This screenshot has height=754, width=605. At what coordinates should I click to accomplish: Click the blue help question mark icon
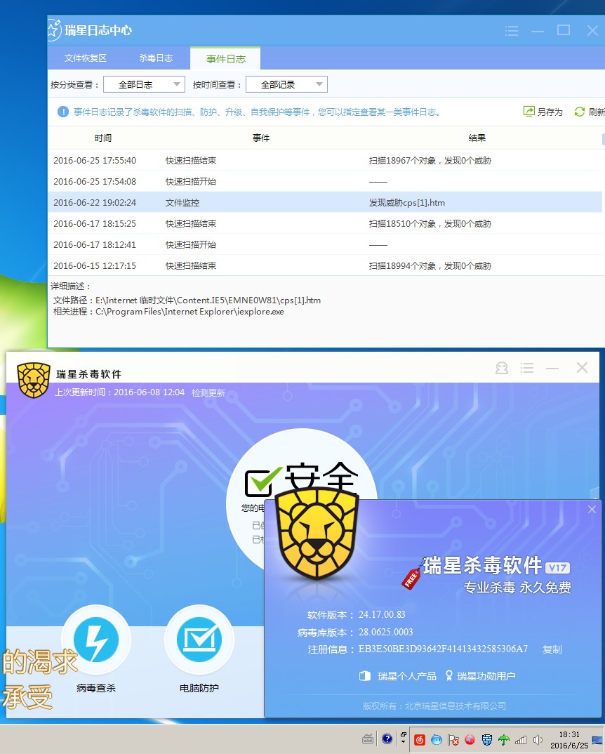click(x=387, y=739)
